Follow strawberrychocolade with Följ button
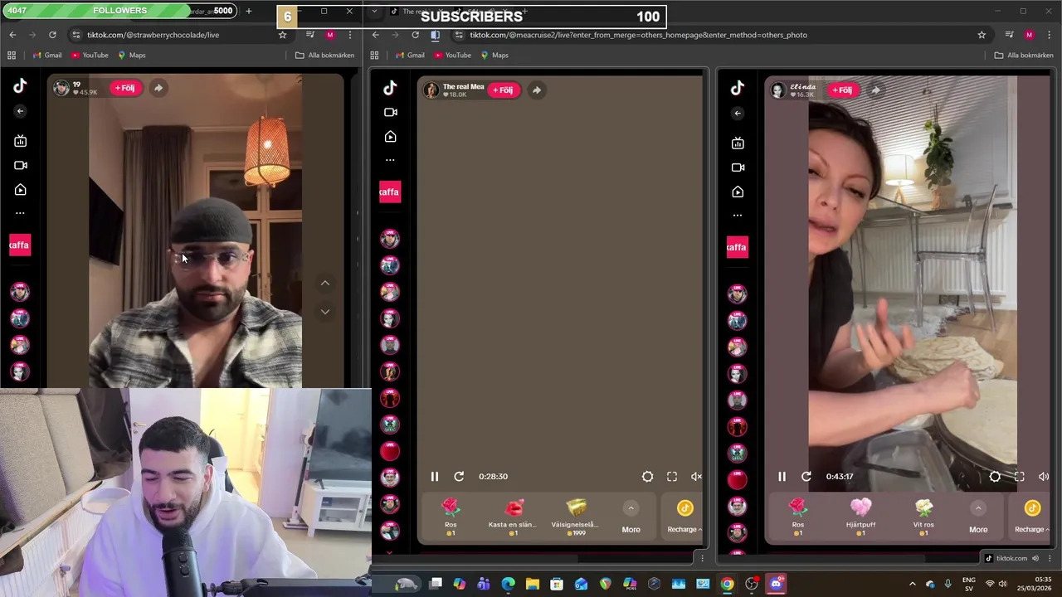Image resolution: width=1062 pixels, height=597 pixels. coord(125,88)
